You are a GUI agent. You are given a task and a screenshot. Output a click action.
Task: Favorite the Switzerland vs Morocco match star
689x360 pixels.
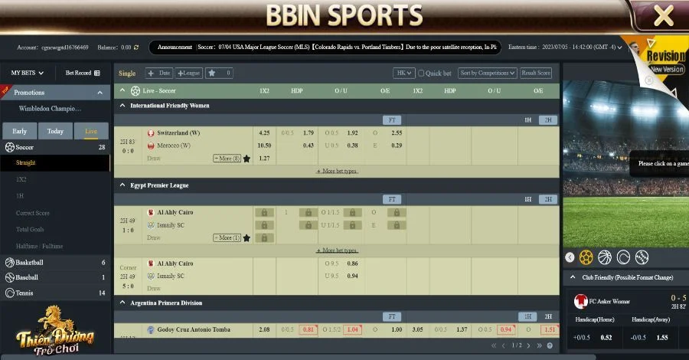pos(247,159)
